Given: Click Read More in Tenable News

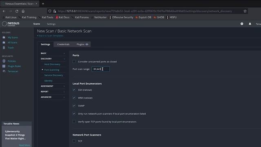Looking at the screenshot, I should (24, 145).
